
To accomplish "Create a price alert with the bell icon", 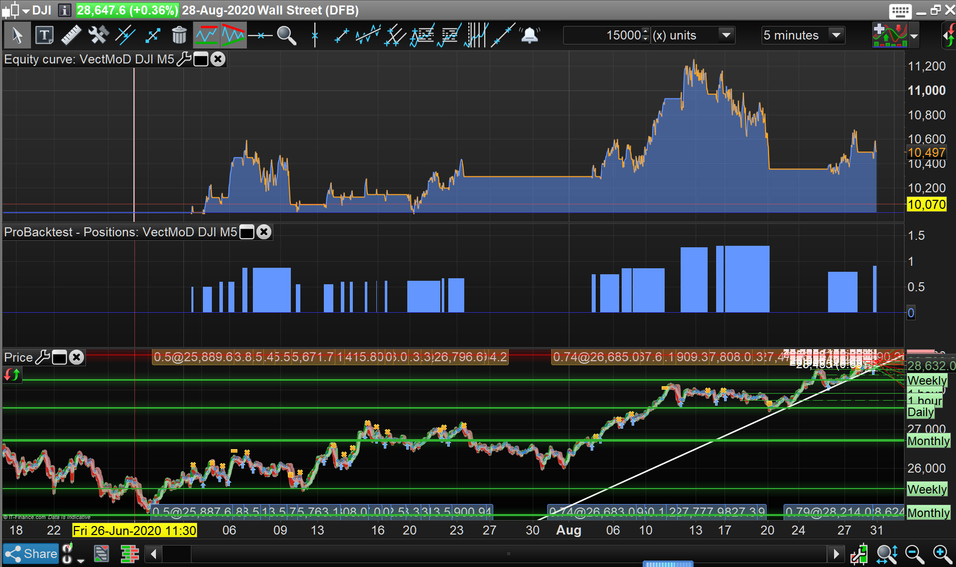I will (530, 35).
